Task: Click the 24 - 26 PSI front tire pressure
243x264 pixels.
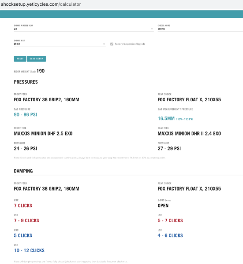Action: coord(26,149)
